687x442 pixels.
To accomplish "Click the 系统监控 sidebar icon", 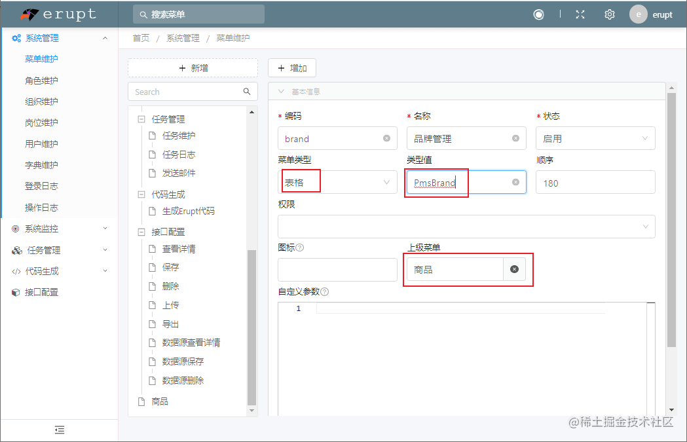I will 16,229.
